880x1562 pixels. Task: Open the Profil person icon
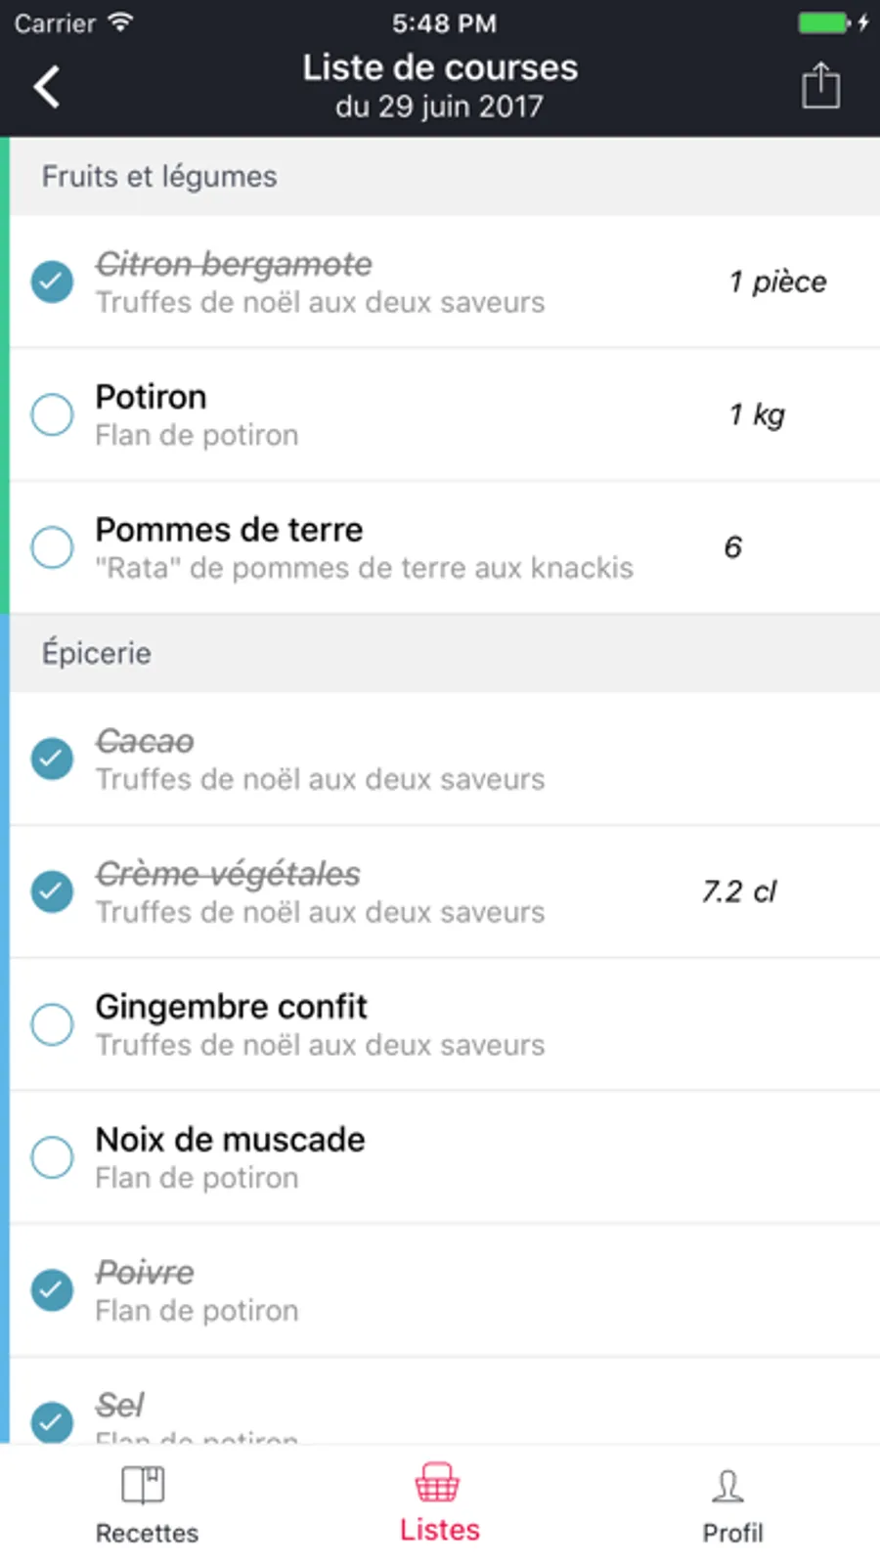(x=728, y=1486)
